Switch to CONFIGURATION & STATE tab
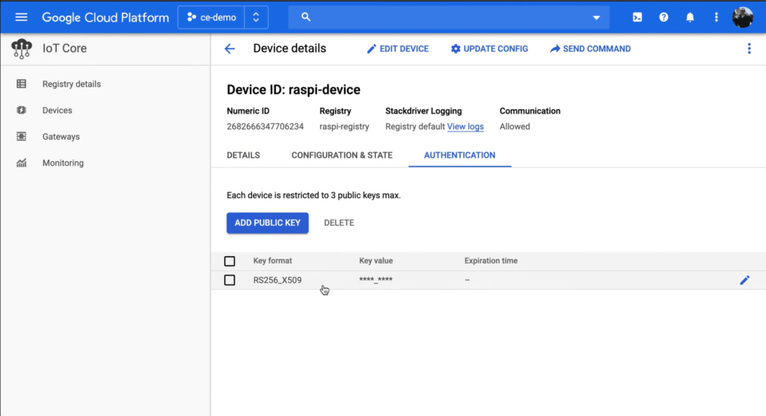The width and height of the screenshot is (766, 416). click(x=342, y=155)
